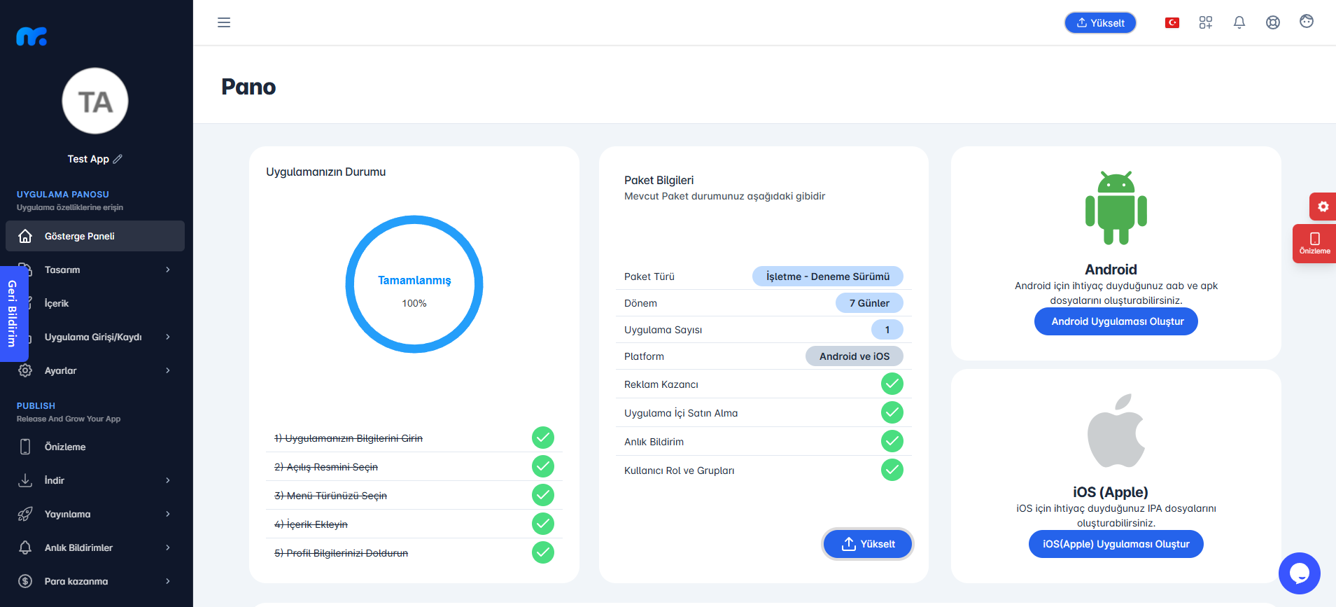Open the notifications bell icon
The image size is (1336, 607).
click(1239, 22)
